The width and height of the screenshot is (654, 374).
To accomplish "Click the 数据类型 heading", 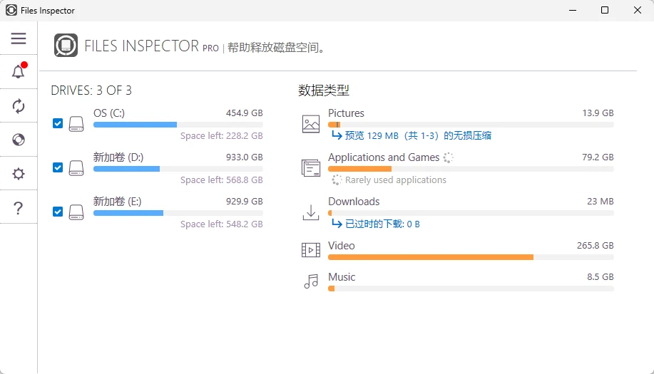I will [324, 90].
